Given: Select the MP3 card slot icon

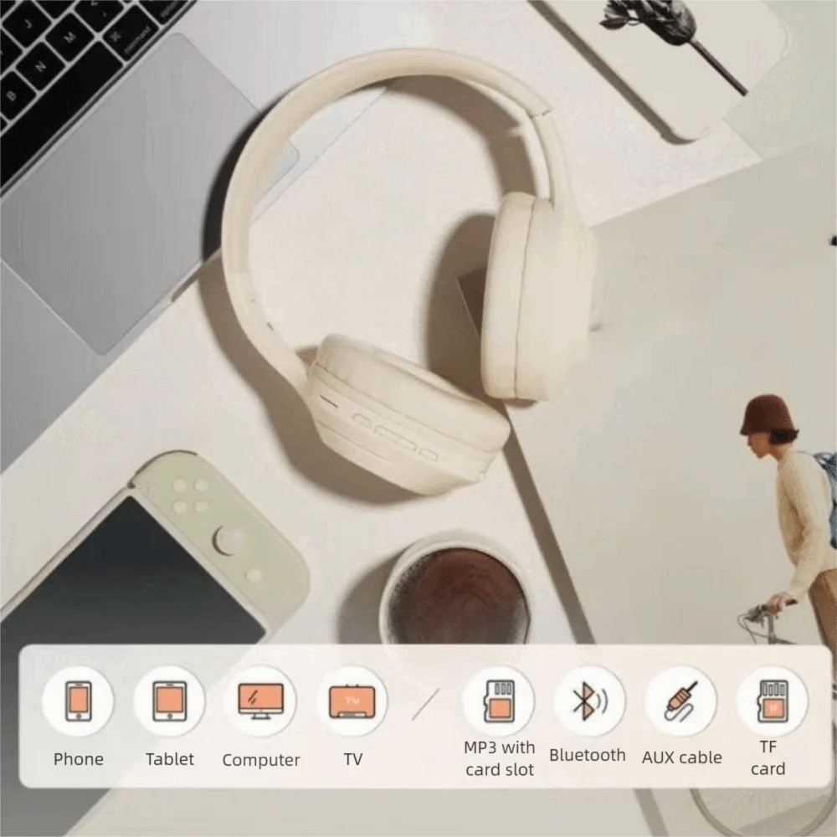Looking at the screenshot, I should pos(499,701).
